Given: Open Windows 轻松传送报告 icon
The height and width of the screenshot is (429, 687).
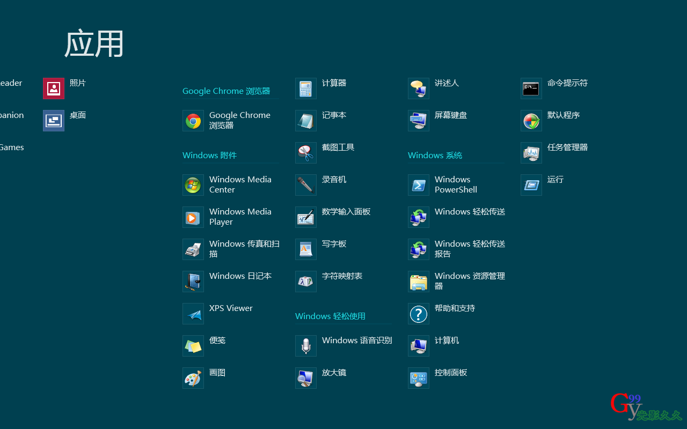Looking at the screenshot, I should pyautogui.click(x=419, y=249).
